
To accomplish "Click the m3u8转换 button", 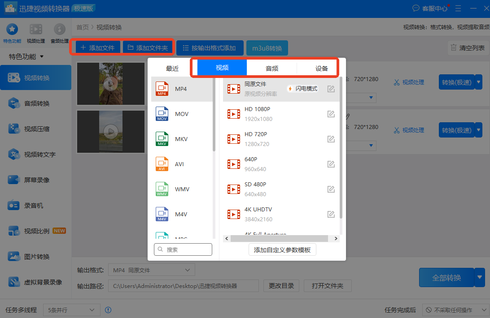I will pos(267,48).
